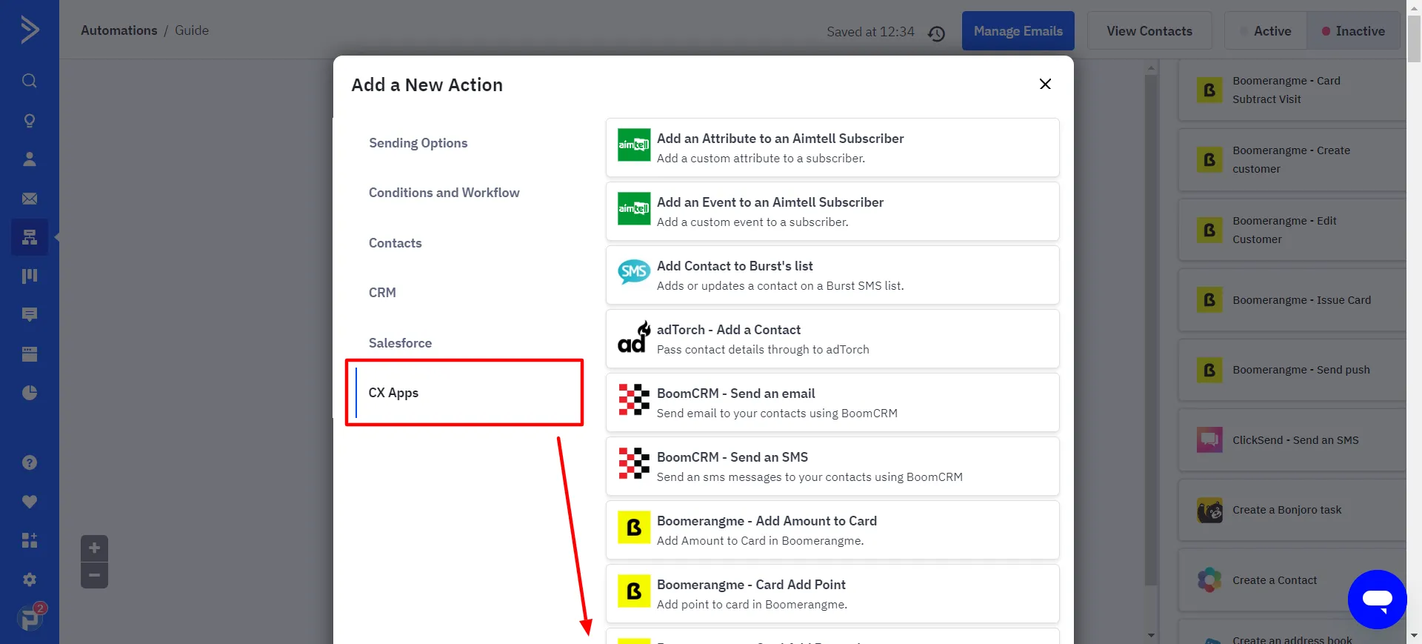Open the Conversations chat icon in the sidebar
The width and height of the screenshot is (1422, 644).
pyautogui.click(x=30, y=315)
